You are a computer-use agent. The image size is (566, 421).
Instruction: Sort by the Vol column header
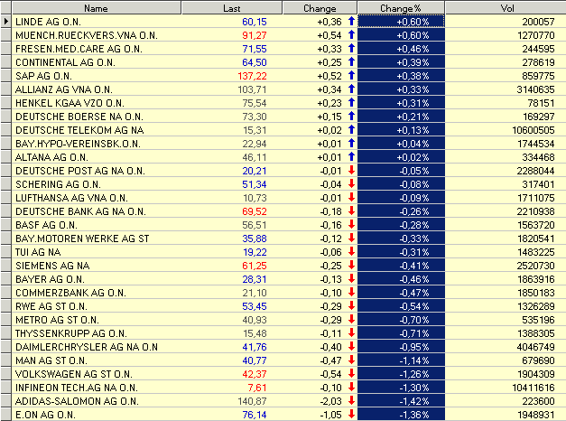point(506,8)
